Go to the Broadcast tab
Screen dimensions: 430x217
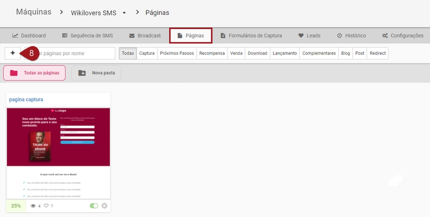coord(145,35)
